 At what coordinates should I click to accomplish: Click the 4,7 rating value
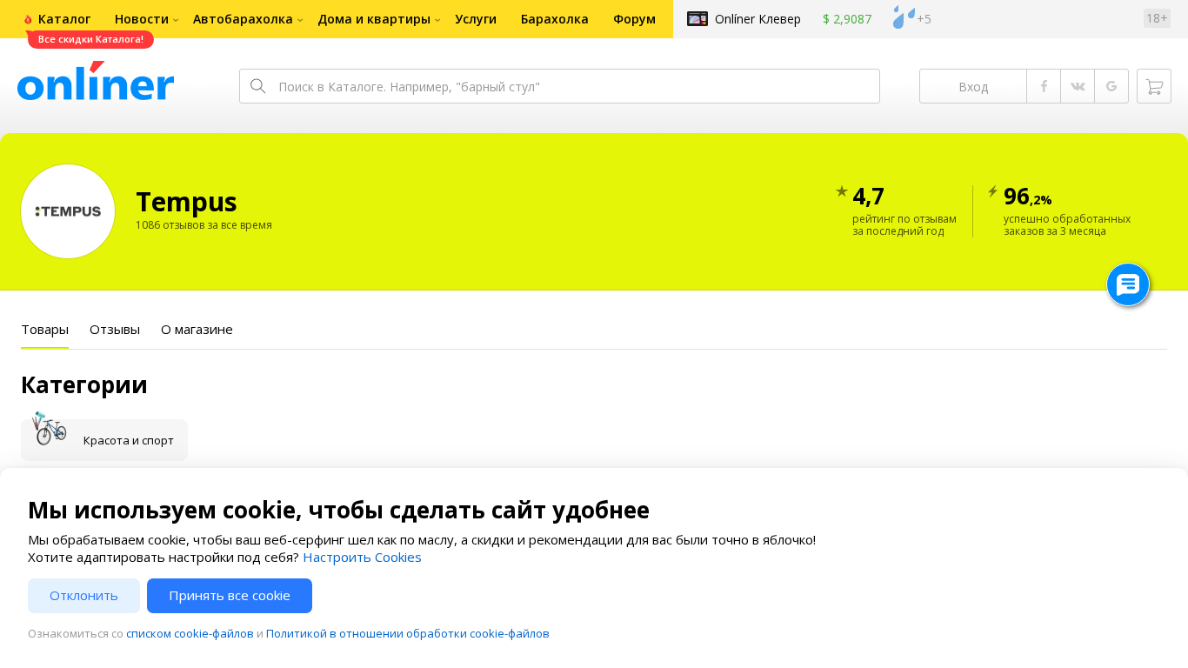click(x=869, y=197)
